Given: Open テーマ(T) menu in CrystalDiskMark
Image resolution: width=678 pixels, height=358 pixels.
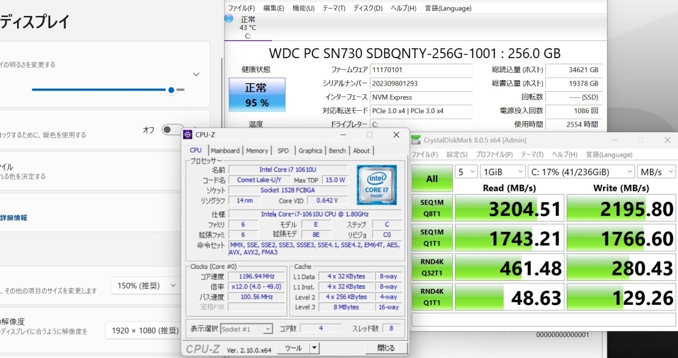Looking at the screenshot, I should tap(532, 155).
